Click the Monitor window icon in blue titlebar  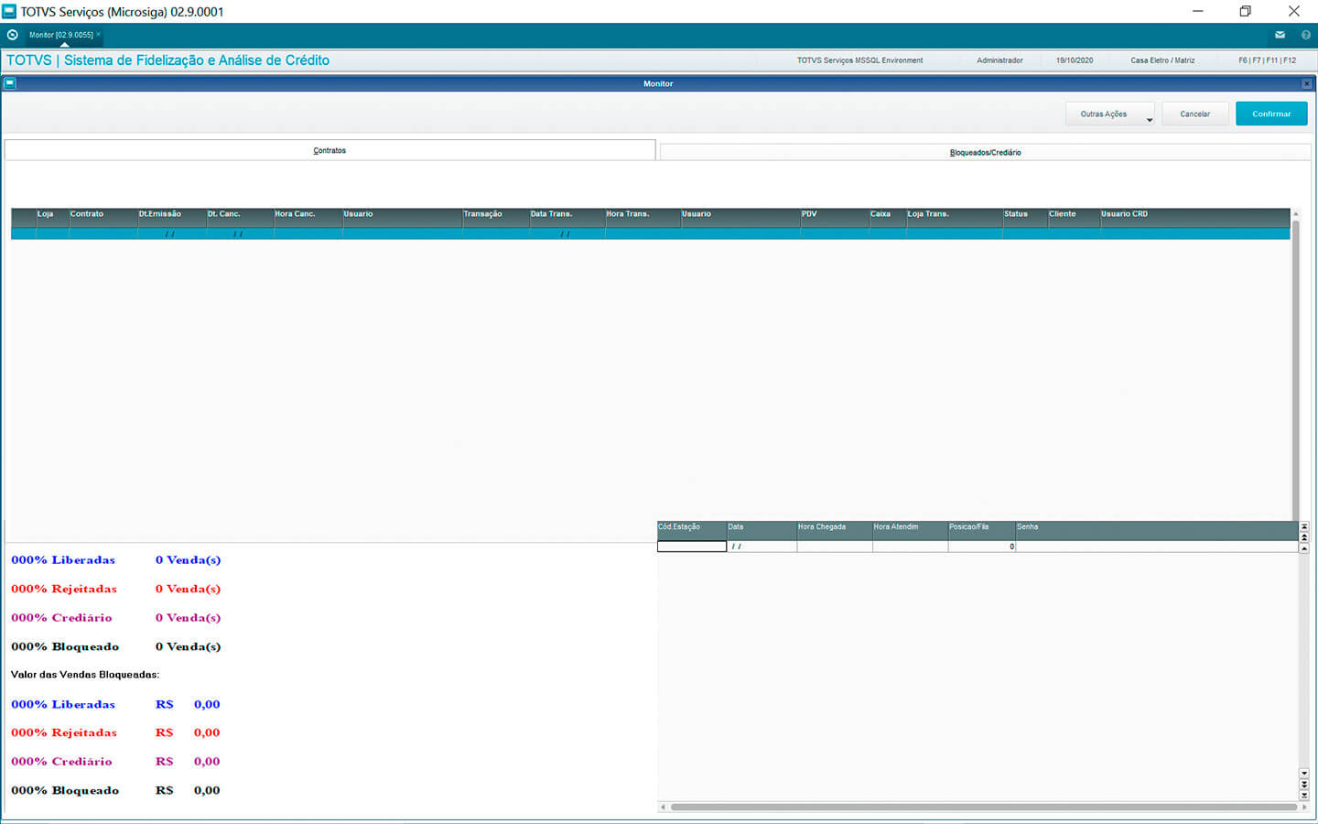click(10, 83)
